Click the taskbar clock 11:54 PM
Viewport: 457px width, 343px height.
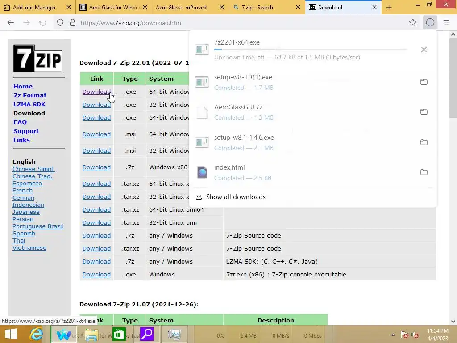(x=438, y=335)
